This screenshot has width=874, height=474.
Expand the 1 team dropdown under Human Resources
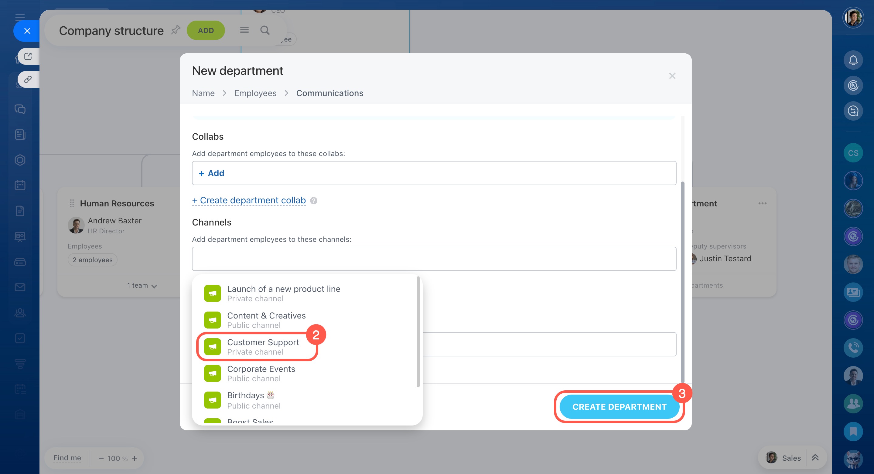click(x=142, y=285)
